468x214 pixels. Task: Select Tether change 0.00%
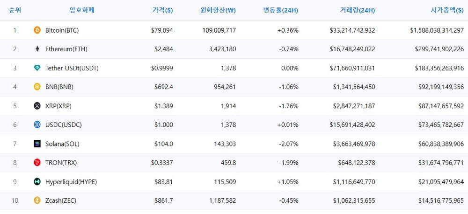coord(290,68)
